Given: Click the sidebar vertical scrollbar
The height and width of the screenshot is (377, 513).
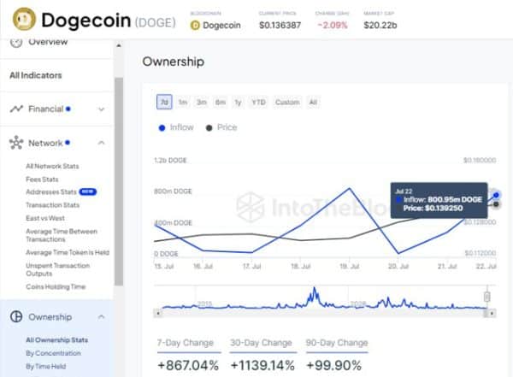Looking at the screenshot, I should 119,181.
